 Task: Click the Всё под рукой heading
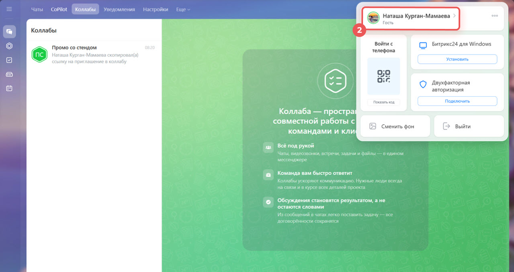pyautogui.click(x=296, y=146)
